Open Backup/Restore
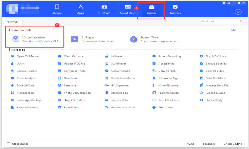 pos(24,71)
